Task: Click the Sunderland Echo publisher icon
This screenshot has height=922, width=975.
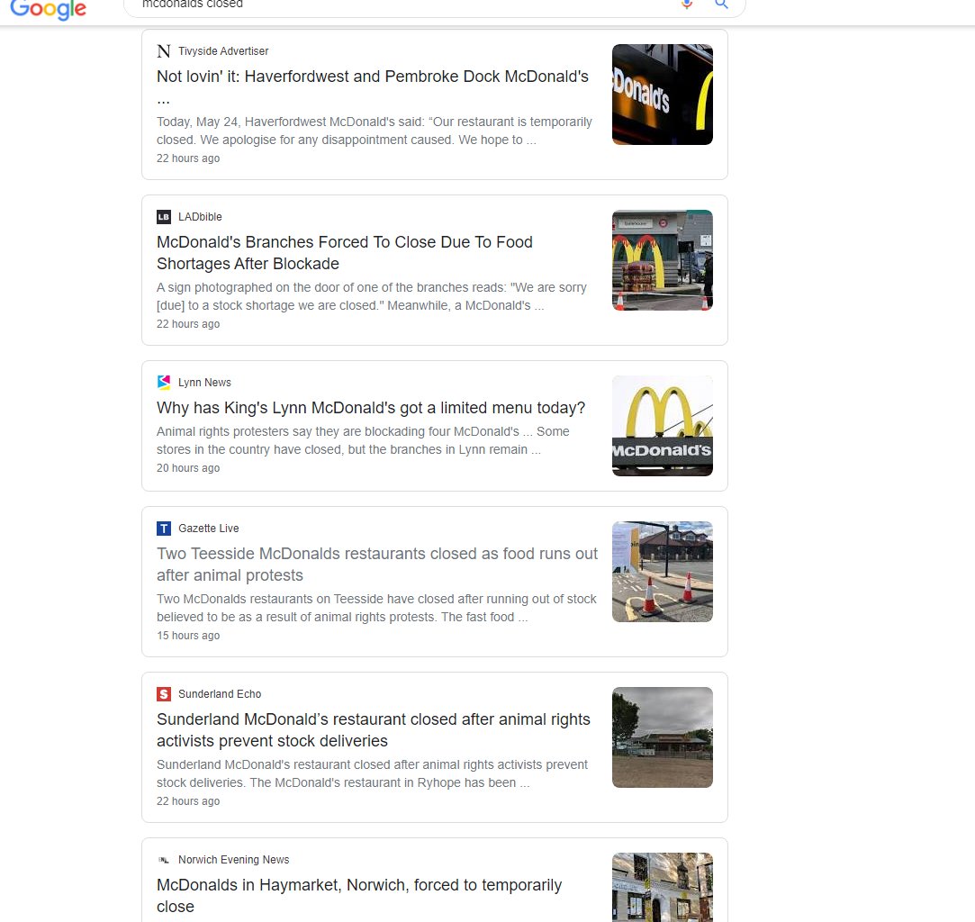Action: 164,694
